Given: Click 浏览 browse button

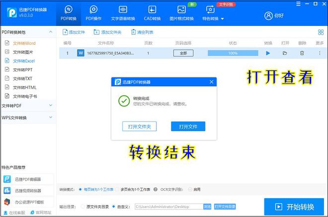Looking at the screenshot, I should coord(207,207).
